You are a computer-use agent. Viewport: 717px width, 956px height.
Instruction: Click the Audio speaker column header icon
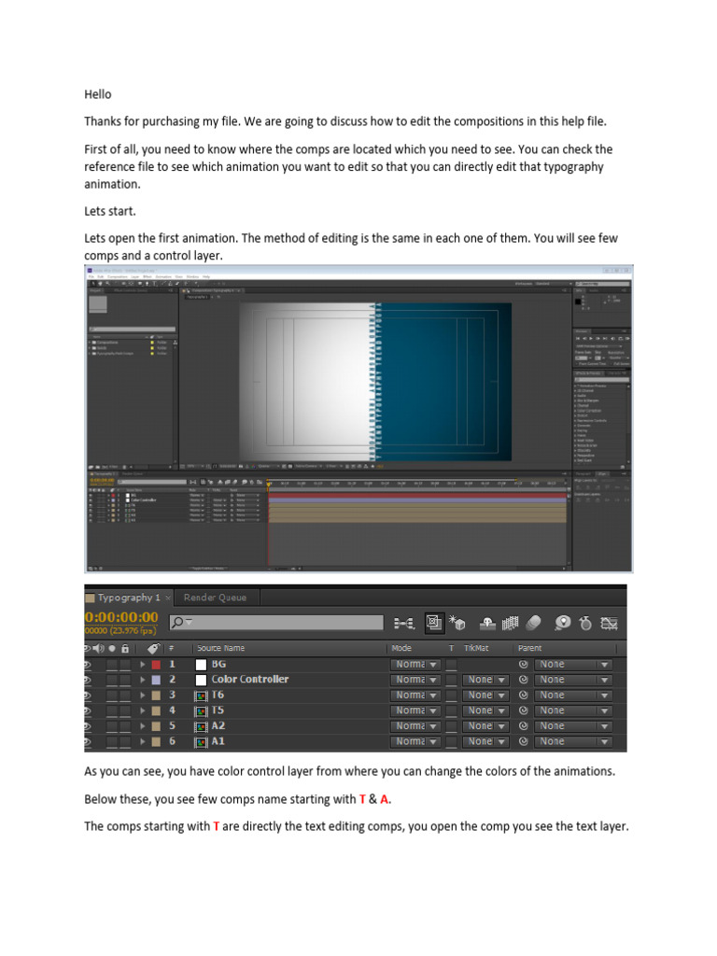coord(98,648)
